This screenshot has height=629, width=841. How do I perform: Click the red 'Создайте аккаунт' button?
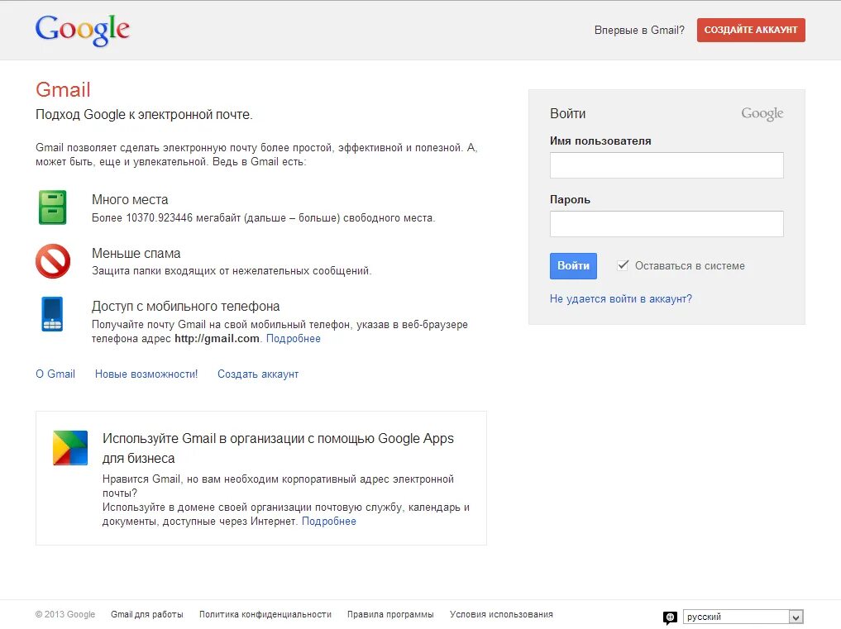click(751, 30)
